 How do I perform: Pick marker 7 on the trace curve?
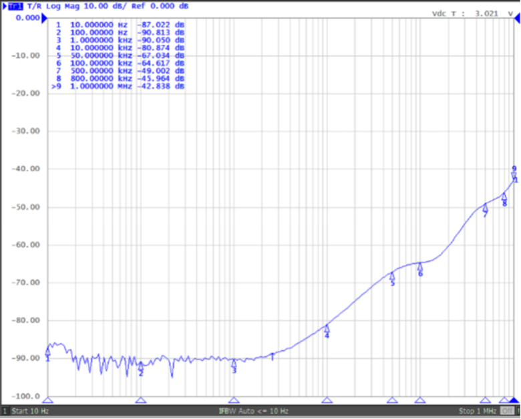click(486, 208)
